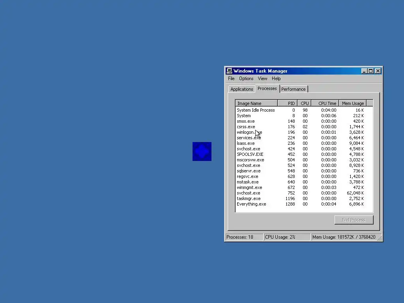Viewport: 404px width, 303px height.
Task: Switch to the Performance tab
Action: click(x=294, y=89)
